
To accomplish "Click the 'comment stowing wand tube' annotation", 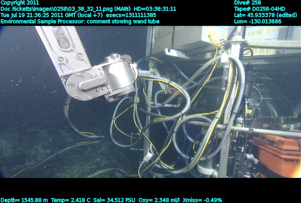I will pos(123,21).
